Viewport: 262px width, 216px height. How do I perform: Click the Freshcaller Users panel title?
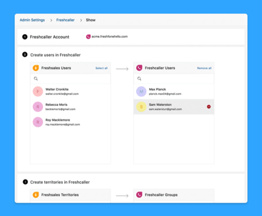pos(160,68)
